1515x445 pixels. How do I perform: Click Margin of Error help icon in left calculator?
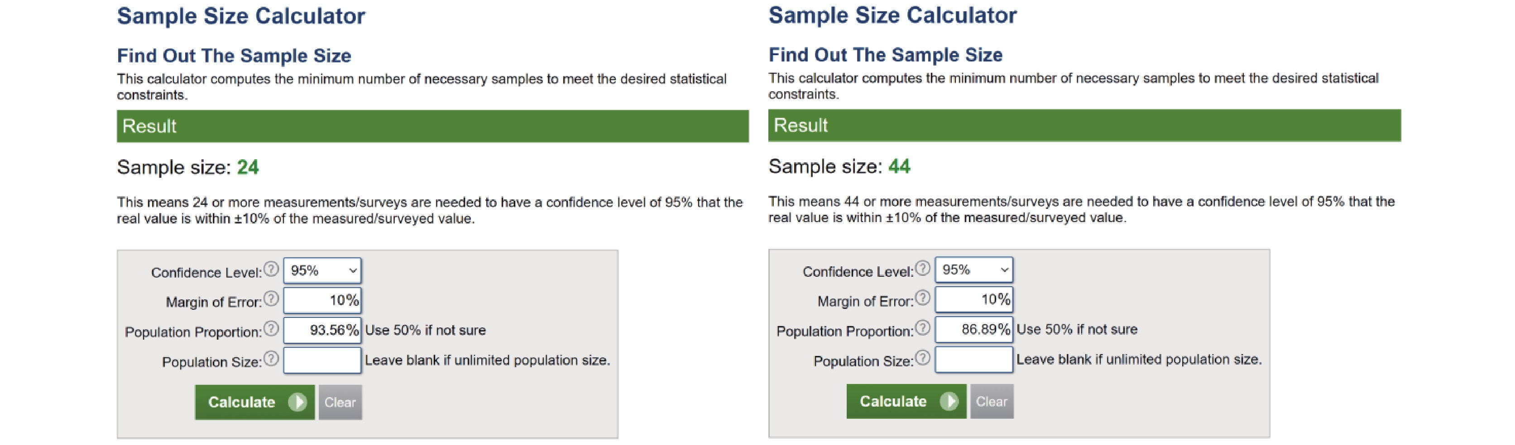(x=271, y=298)
